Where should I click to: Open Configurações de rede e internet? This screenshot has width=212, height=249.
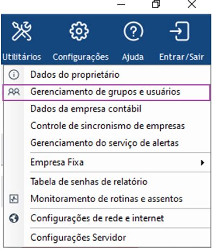[x=107, y=218]
